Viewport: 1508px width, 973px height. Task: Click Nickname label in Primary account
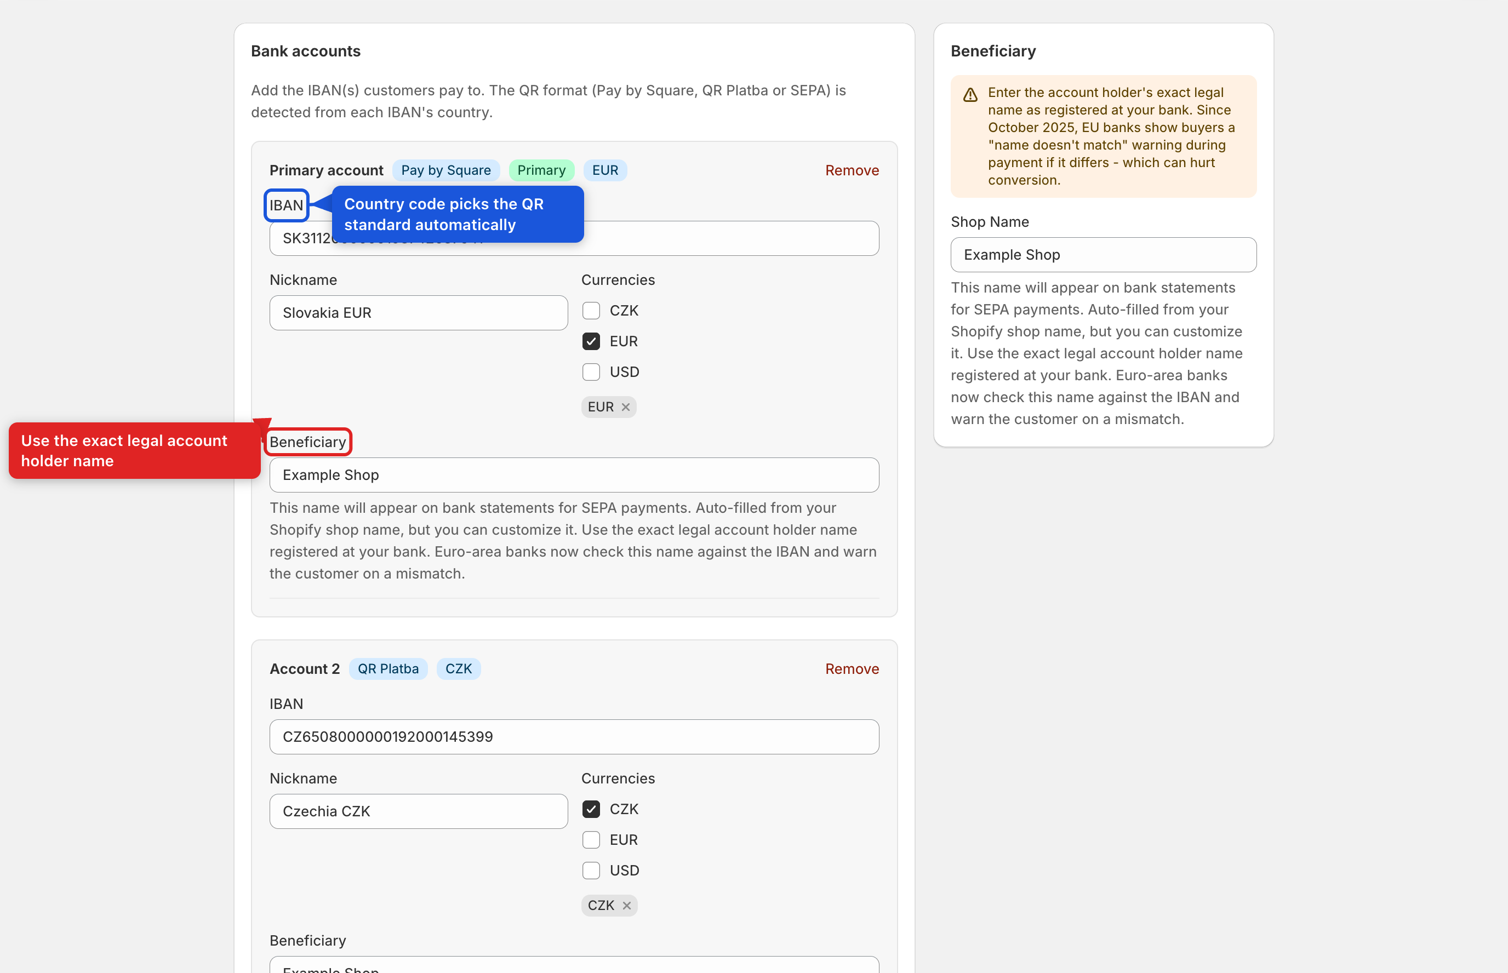tap(303, 280)
